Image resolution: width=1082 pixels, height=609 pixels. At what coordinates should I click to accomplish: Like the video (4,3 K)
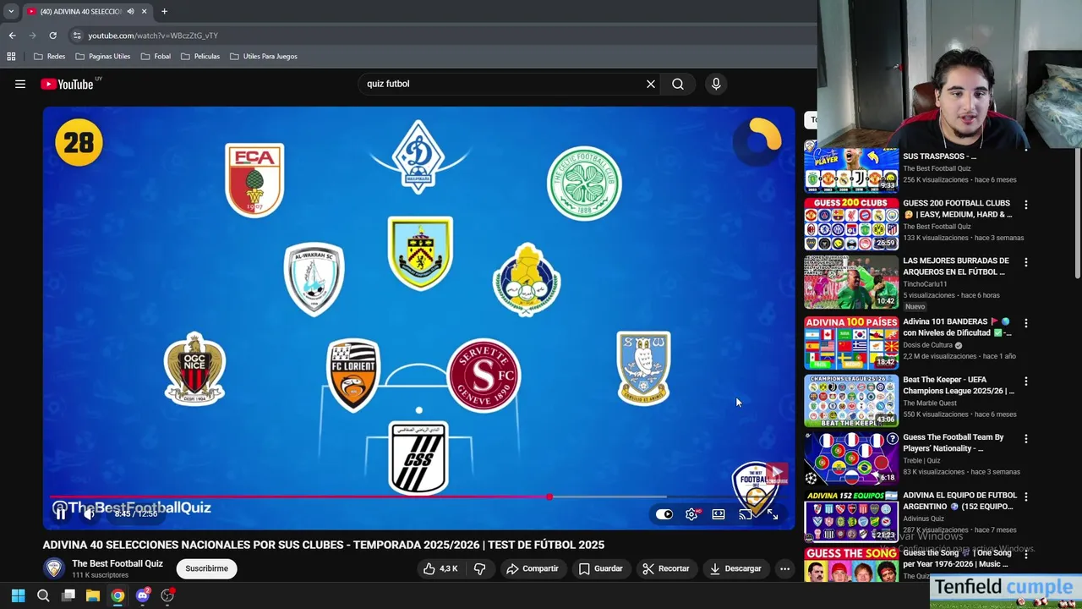click(440, 568)
